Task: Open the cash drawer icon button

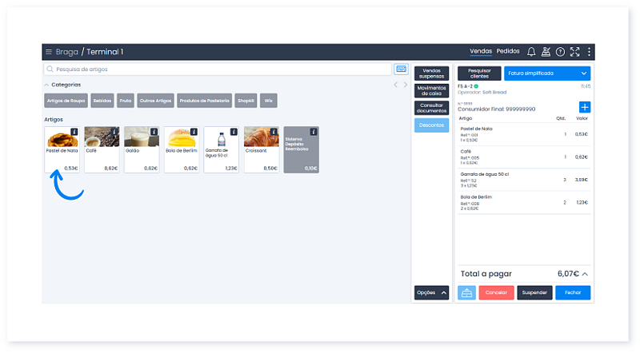Action: (x=466, y=292)
